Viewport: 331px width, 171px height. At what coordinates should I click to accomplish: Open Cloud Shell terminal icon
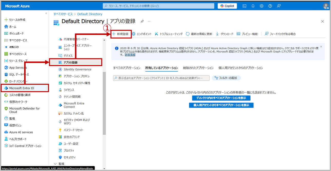click(244, 6)
